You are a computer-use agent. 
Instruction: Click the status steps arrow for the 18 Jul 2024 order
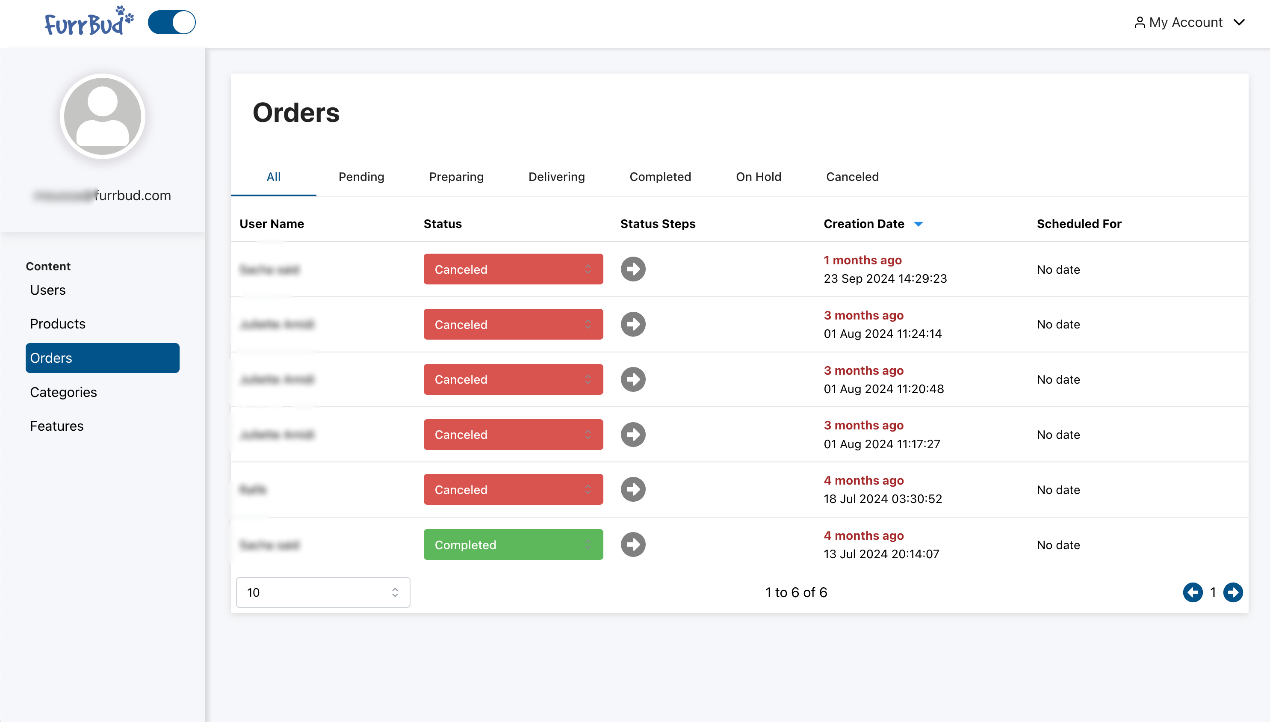point(633,489)
